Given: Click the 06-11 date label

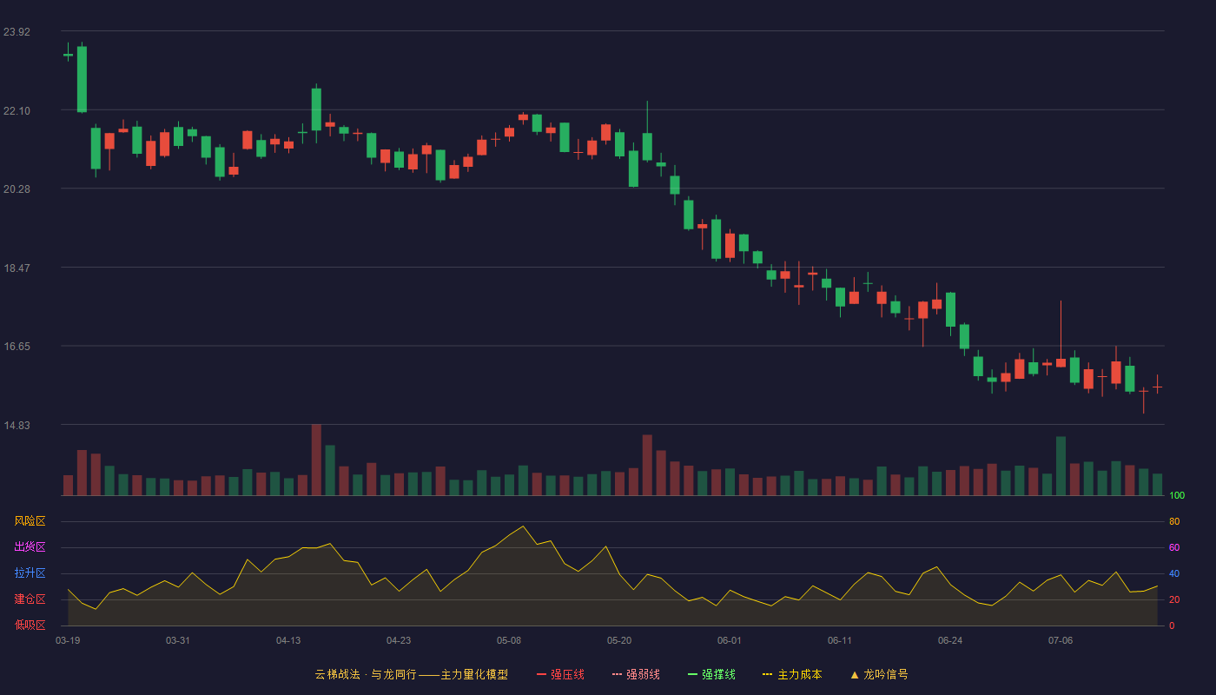Looking at the screenshot, I should pyautogui.click(x=840, y=640).
